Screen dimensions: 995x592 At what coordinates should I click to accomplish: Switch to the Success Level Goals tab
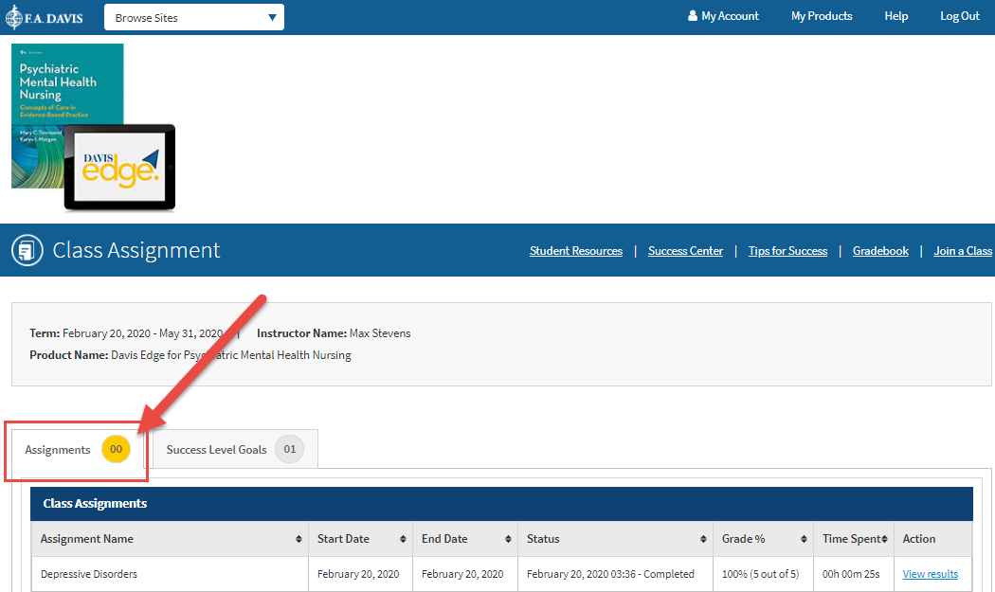[235, 449]
